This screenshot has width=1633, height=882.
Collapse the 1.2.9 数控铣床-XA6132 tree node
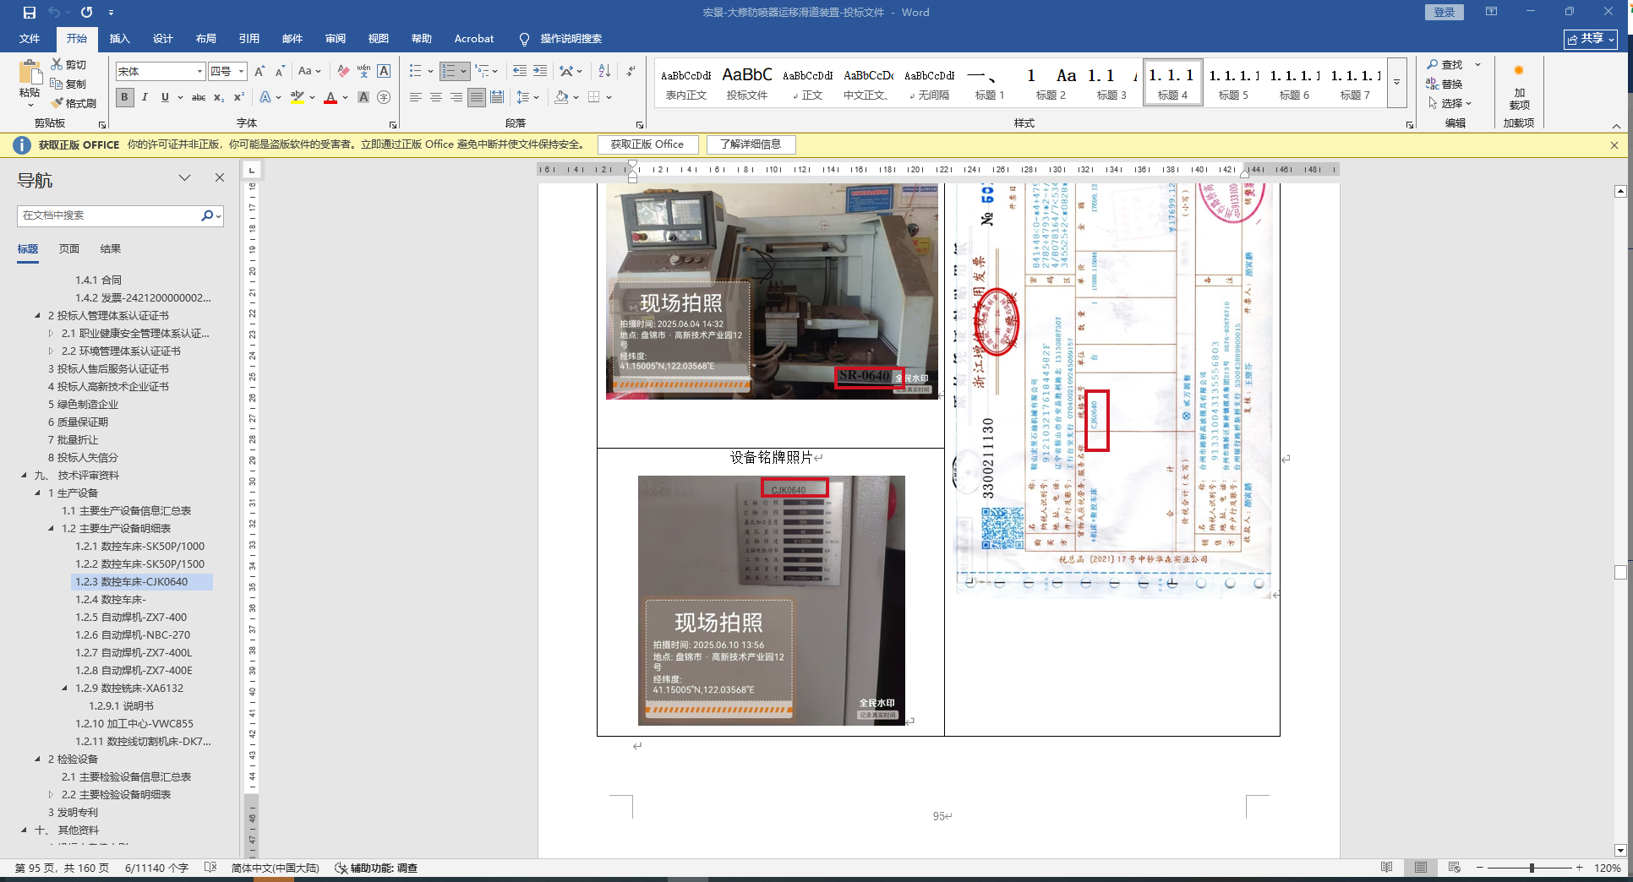(65, 689)
